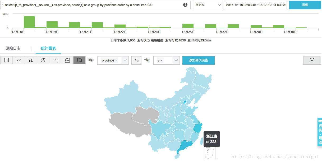Select the area chart type icon
This screenshot has width=322, height=162.
click(x=67, y=60)
